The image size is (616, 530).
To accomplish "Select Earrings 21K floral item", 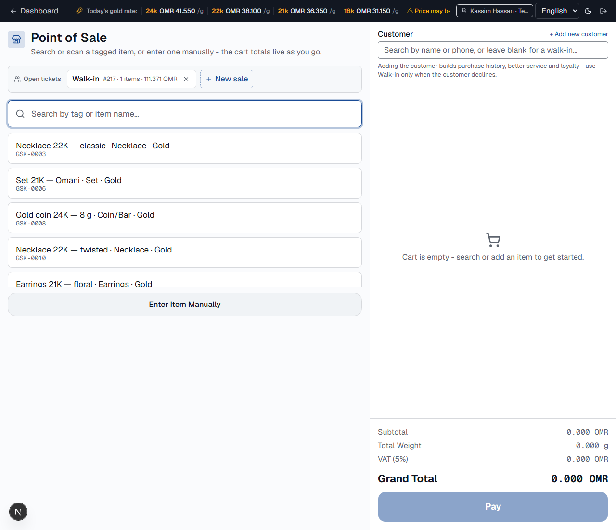I will coord(185,280).
